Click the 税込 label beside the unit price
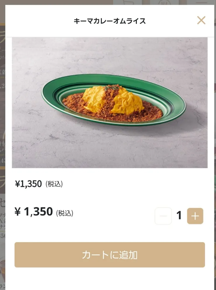This screenshot has width=216, height=290. point(54,184)
